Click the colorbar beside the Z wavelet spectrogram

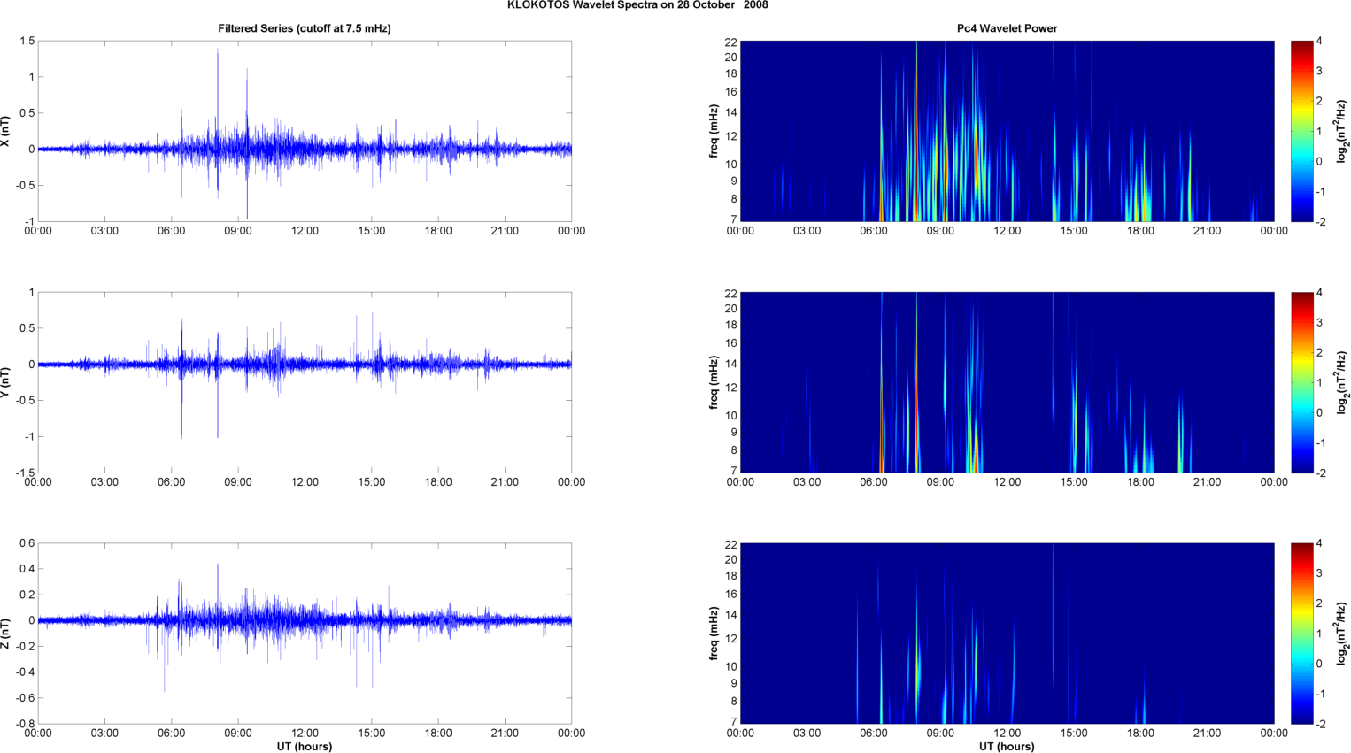tap(1301, 634)
